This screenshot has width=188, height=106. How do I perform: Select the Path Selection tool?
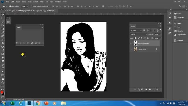point(3,72)
